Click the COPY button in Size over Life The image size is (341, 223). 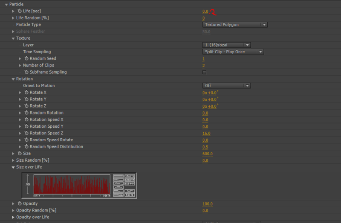point(130,191)
